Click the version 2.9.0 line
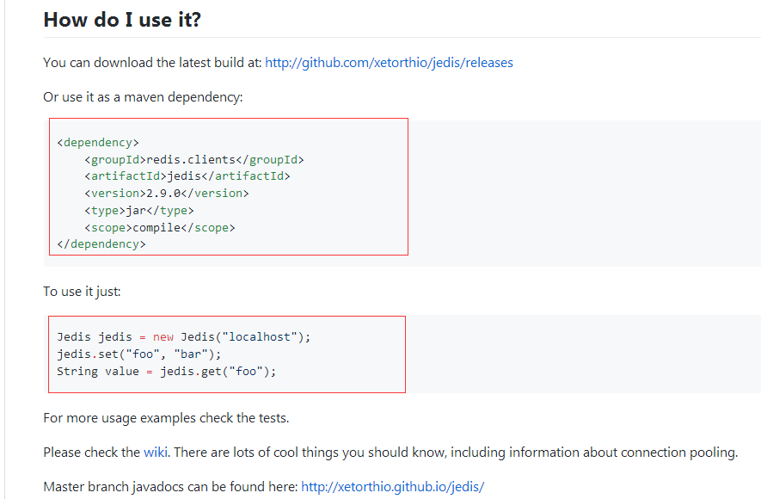The width and height of the screenshot is (761, 499). click(172, 194)
